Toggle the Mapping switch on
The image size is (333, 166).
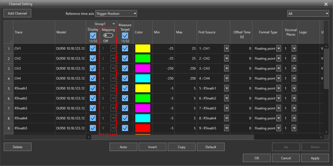coord(108,35)
